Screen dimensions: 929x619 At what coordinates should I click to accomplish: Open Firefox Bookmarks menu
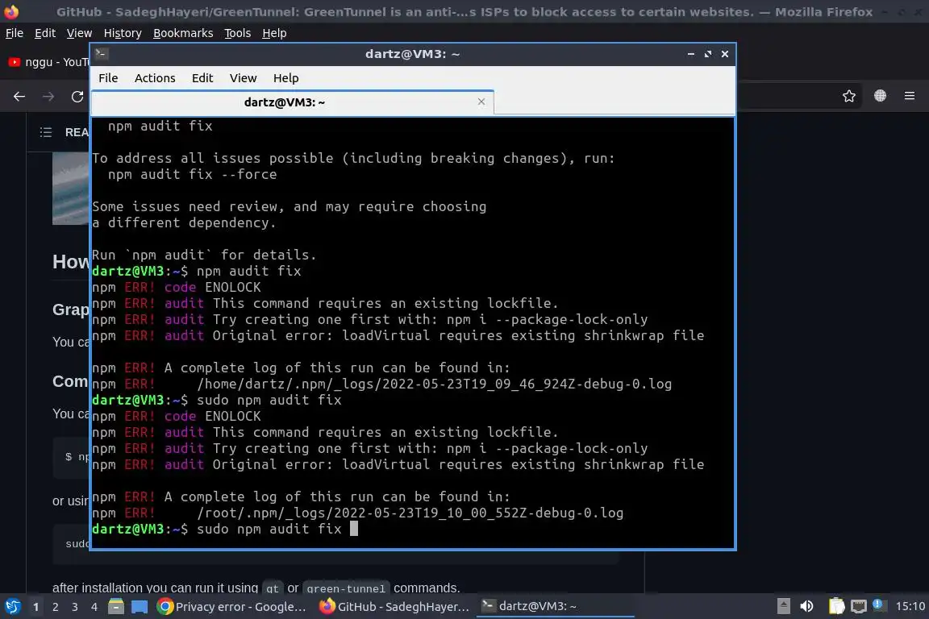point(183,33)
